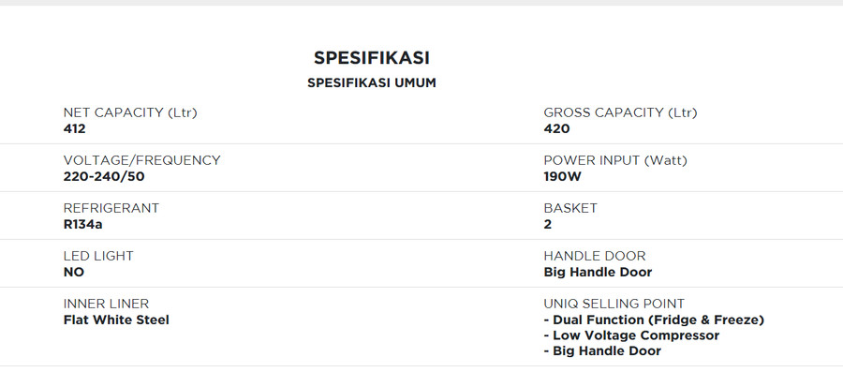
Task: Click the UNIQ SELLING POINT label
Action: 614,304
